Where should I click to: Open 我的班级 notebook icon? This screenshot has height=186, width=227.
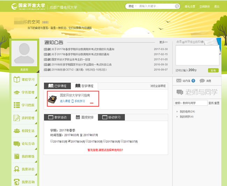tap(17, 156)
